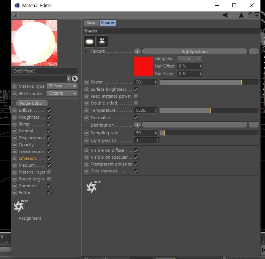
Task: Open Sampling None dropdown
Action: tap(190, 59)
